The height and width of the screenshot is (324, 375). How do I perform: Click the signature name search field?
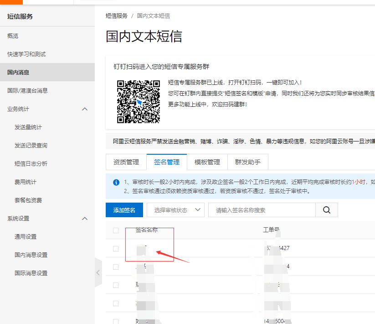click(x=262, y=210)
